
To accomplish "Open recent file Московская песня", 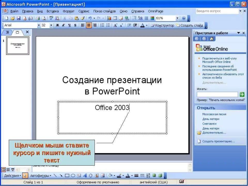I will pyautogui.click(x=214, y=114).
